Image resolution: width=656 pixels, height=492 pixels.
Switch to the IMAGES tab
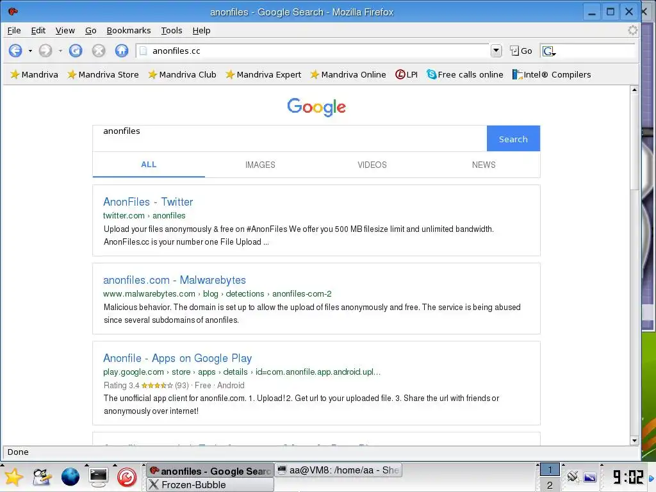point(260,165)
